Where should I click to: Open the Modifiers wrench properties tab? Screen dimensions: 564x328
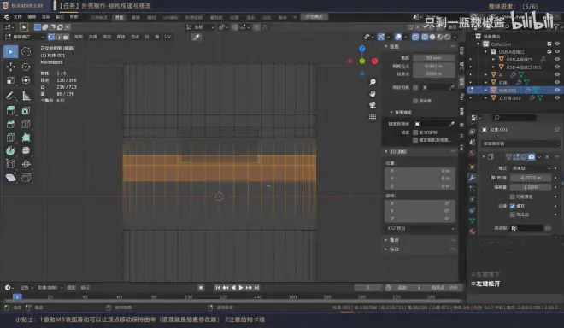473,178
